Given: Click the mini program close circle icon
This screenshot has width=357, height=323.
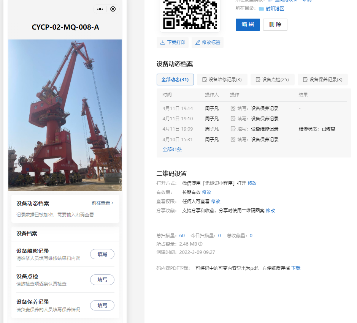Looking at the screenshot, I should tap(113, 9).
